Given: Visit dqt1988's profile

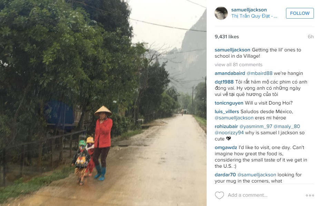Looking at the screenshot, I should point(224,82).
